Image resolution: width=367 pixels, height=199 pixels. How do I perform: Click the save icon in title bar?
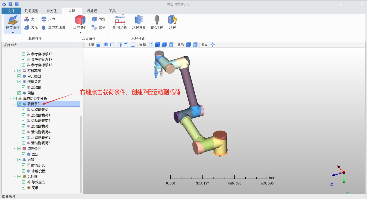17,4
